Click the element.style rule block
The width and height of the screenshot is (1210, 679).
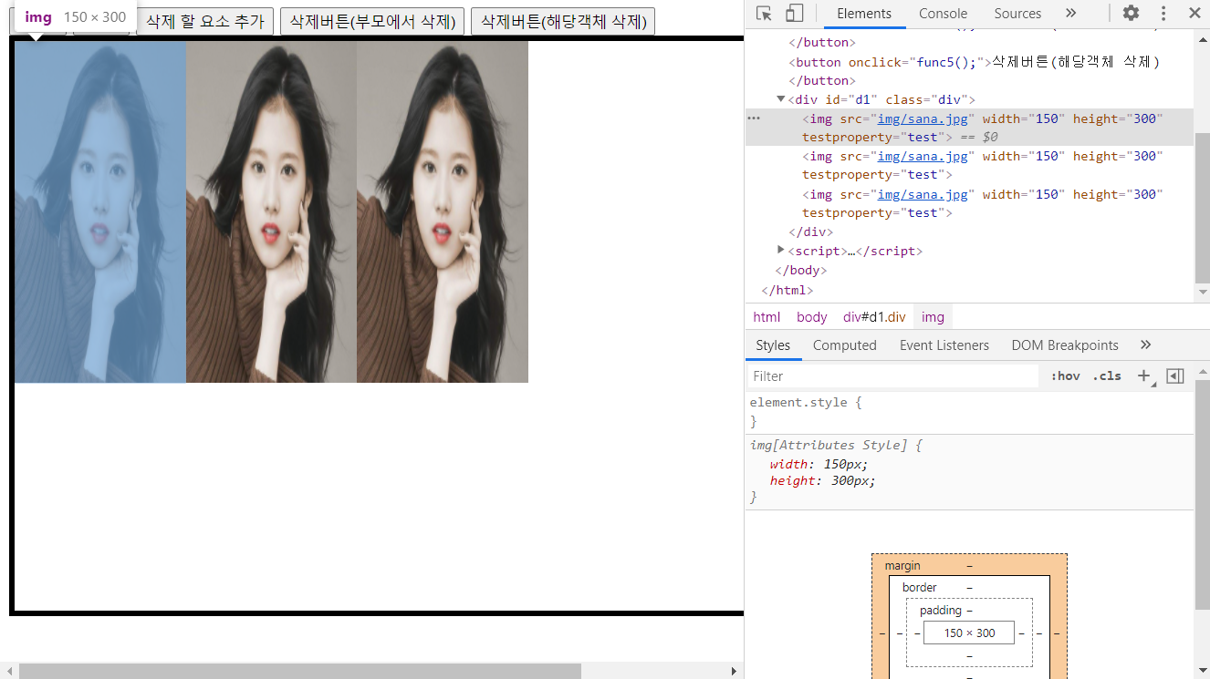coord(969,412)
